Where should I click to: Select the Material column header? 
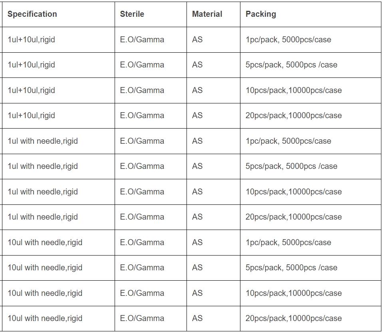[x=207, y=14]
